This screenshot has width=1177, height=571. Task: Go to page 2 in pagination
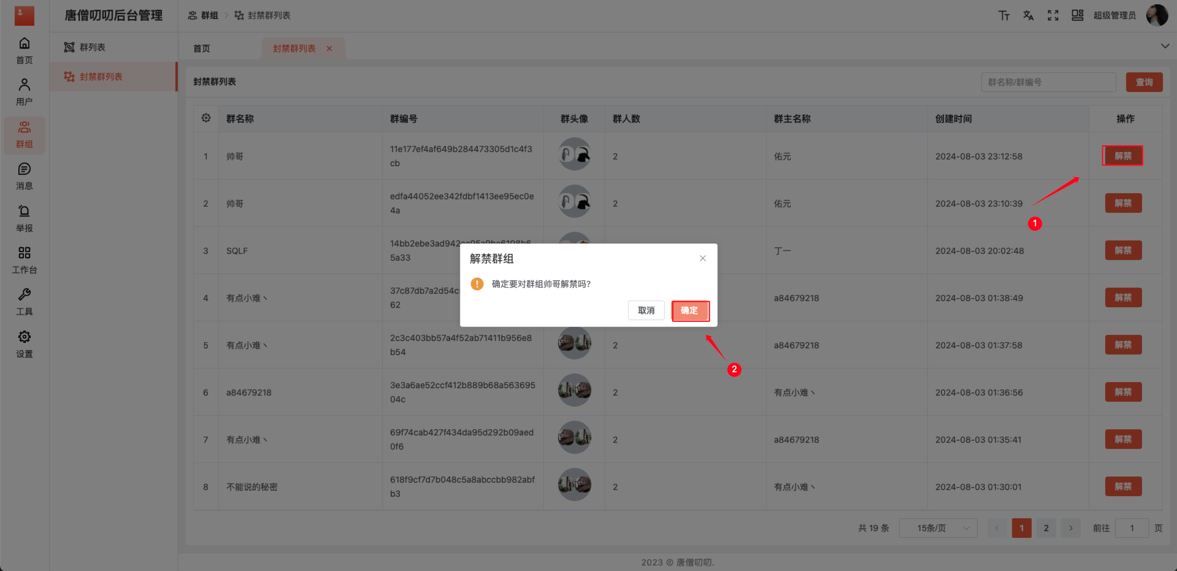(1046, 528)
